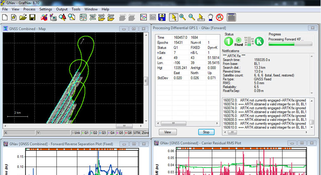Click the blank New Project page icon

point(5,17)
